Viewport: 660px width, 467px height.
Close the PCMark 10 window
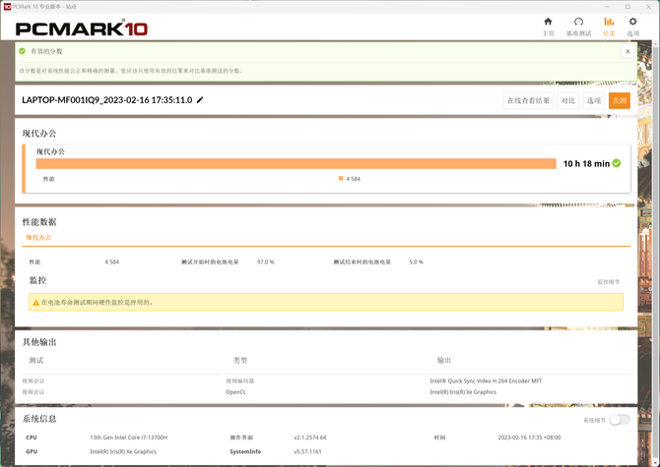coord(648,7)
